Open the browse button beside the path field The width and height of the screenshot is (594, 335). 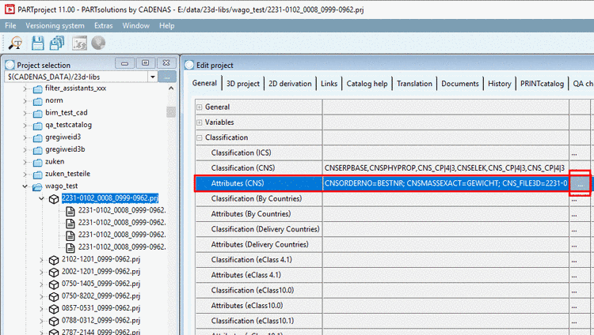(167, 77)
